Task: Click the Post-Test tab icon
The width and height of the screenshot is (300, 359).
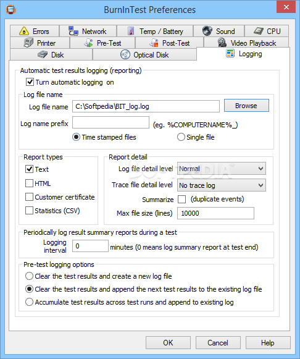Action: point(154,43)
